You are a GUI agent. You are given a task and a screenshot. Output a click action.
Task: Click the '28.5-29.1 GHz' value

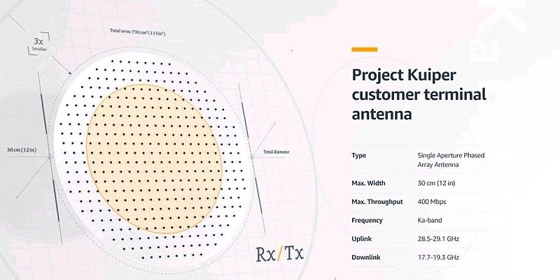tap(438, 239)
